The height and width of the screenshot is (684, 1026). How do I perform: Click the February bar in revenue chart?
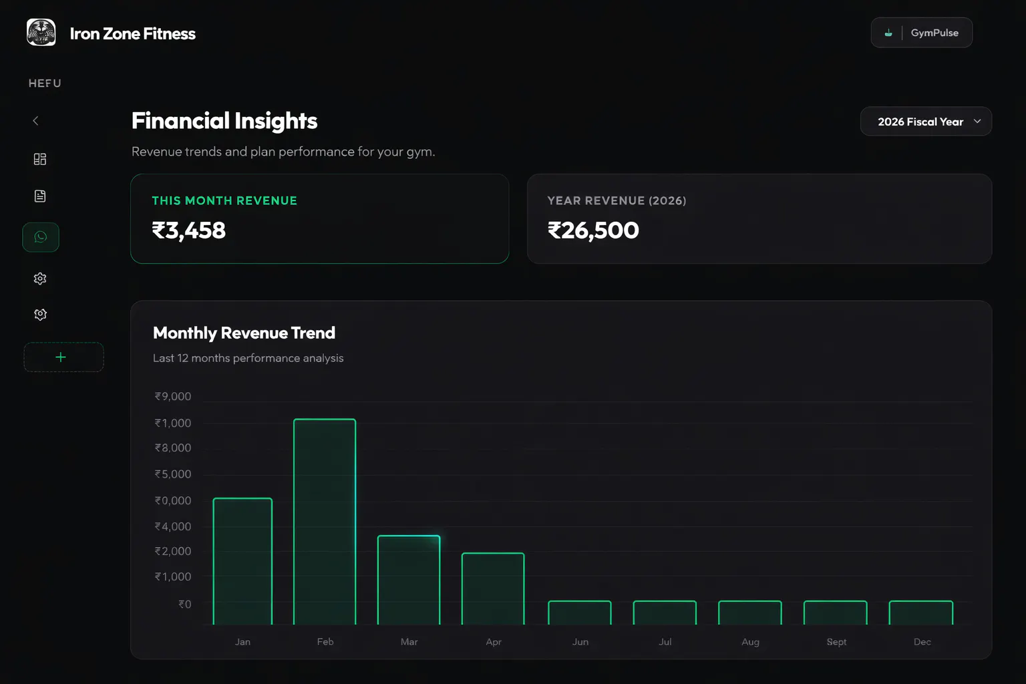(x=325, y=522)
